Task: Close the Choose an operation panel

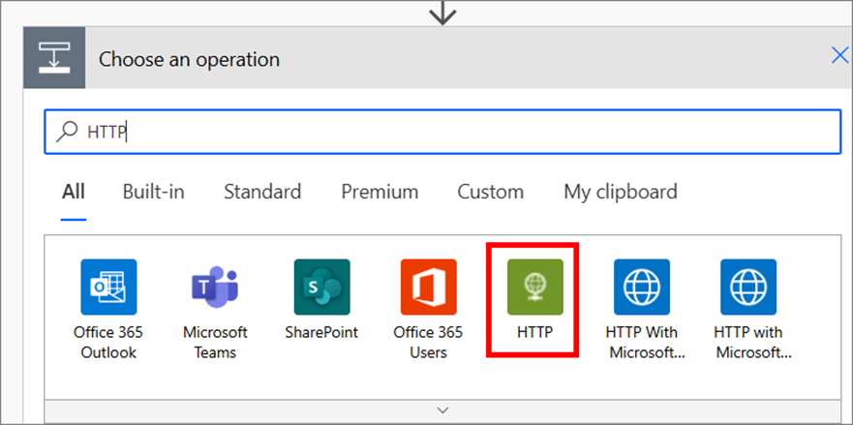Action: click(839, 56)
